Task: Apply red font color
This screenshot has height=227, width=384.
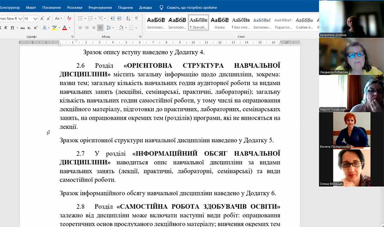Action: point(65,28)
